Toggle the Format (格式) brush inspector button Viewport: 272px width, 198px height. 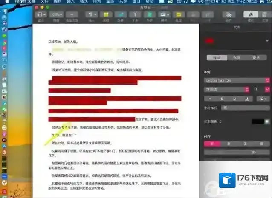[251, 14]
